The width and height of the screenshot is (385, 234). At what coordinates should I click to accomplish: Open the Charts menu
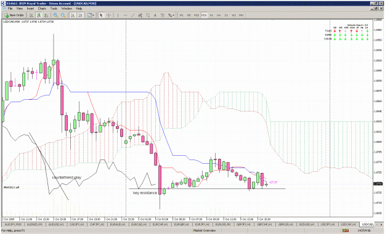(42, 9)
